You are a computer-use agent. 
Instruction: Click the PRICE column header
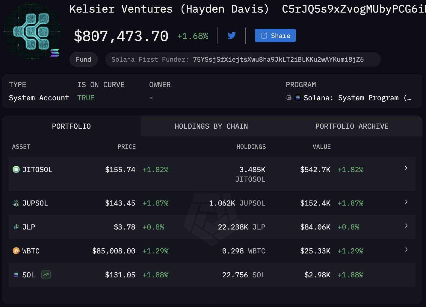click(126, 147)
